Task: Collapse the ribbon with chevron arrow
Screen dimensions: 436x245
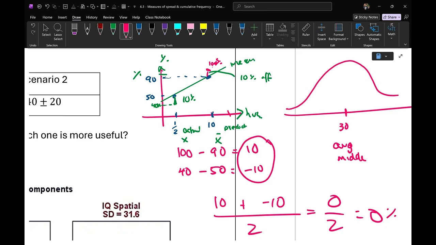Action: 405,45
